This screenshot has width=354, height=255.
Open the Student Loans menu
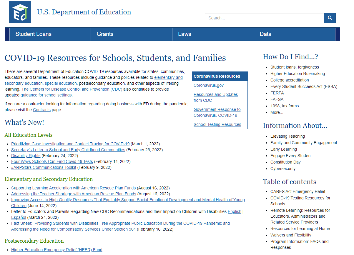pos(50,34)
